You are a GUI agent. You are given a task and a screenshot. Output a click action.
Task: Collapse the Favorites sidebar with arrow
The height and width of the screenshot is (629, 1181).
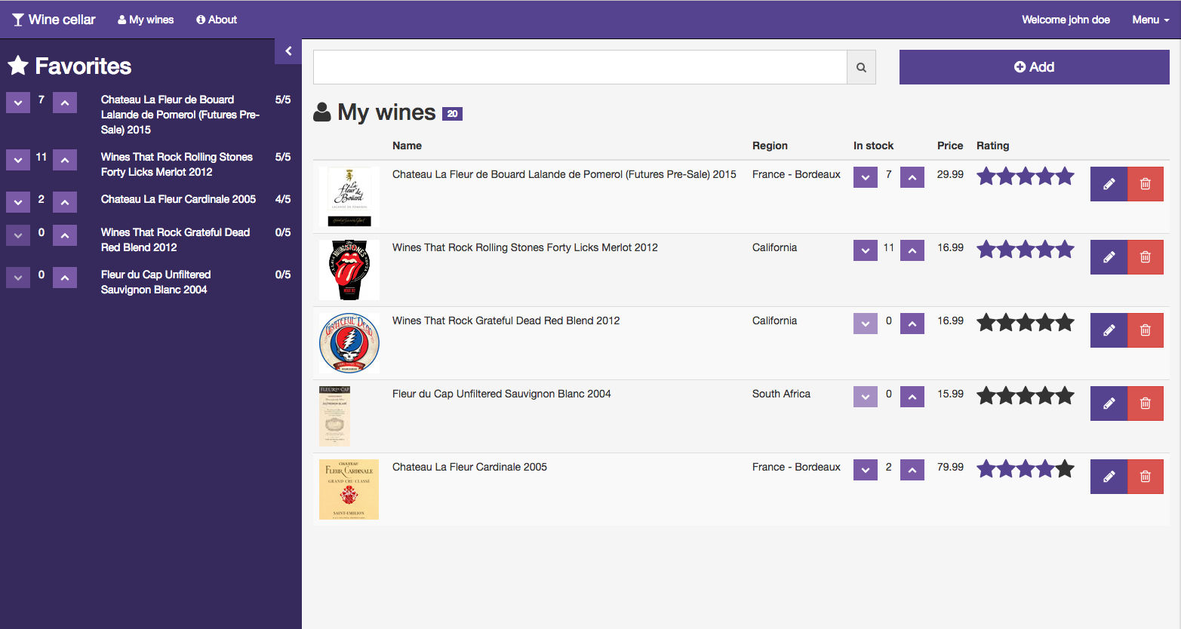(288, 51)
